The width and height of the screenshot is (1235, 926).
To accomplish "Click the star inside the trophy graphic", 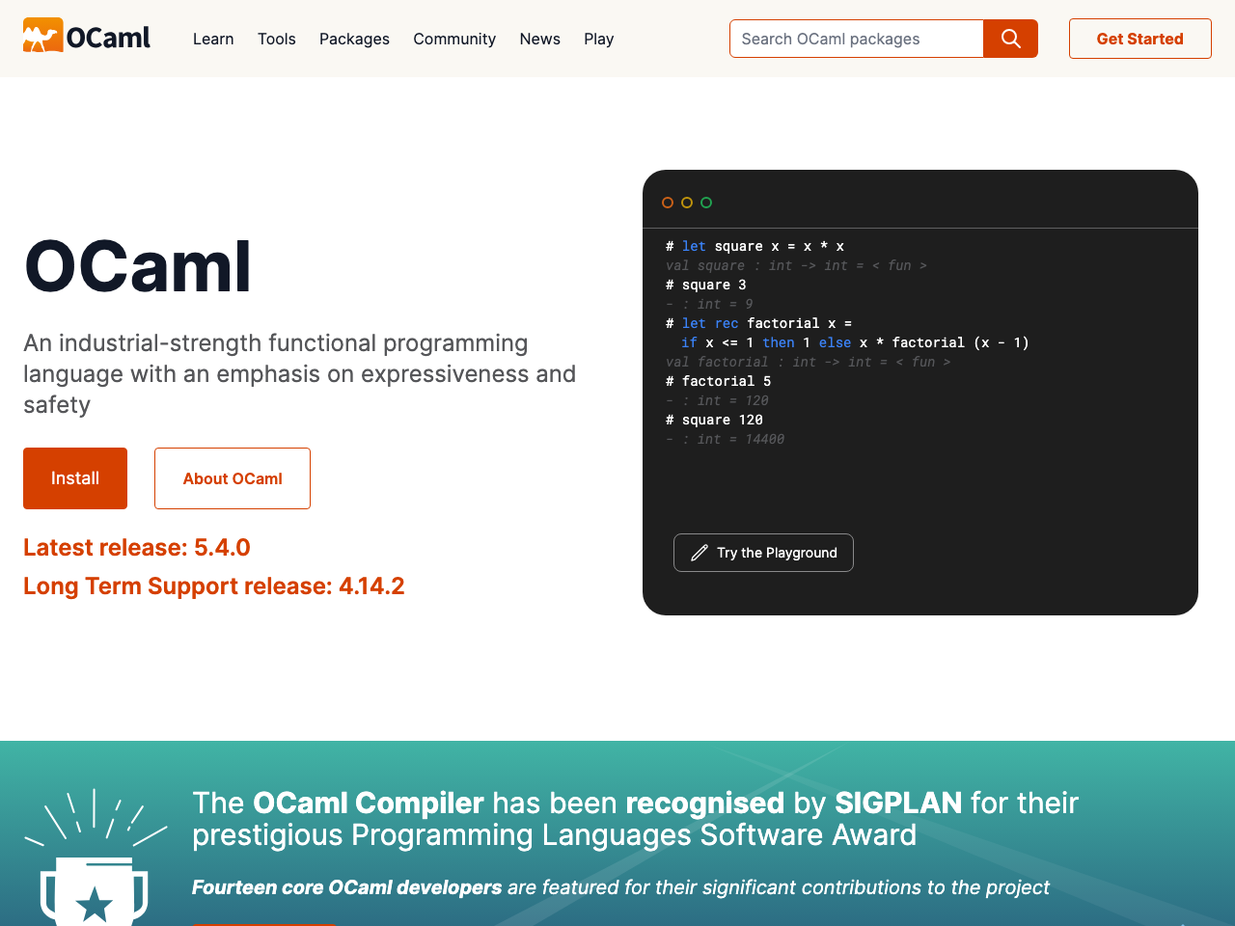I will pos(95,905).
